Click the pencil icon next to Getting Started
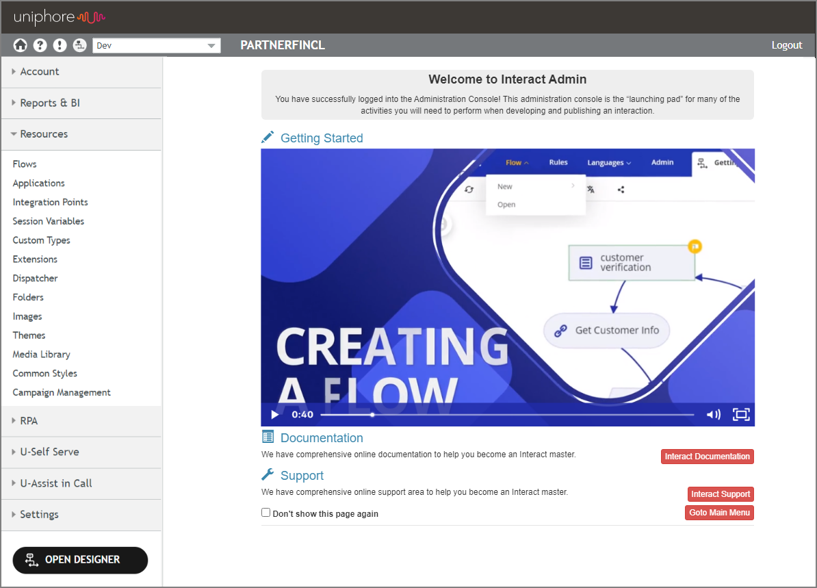This screenshot has height=588, width=817. tap(268, 138)
